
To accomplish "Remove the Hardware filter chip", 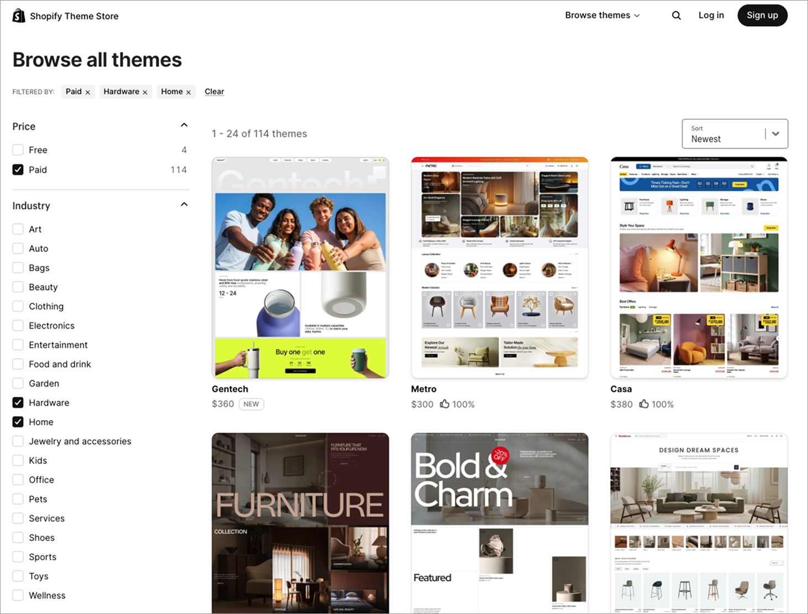I will (145, 92).
